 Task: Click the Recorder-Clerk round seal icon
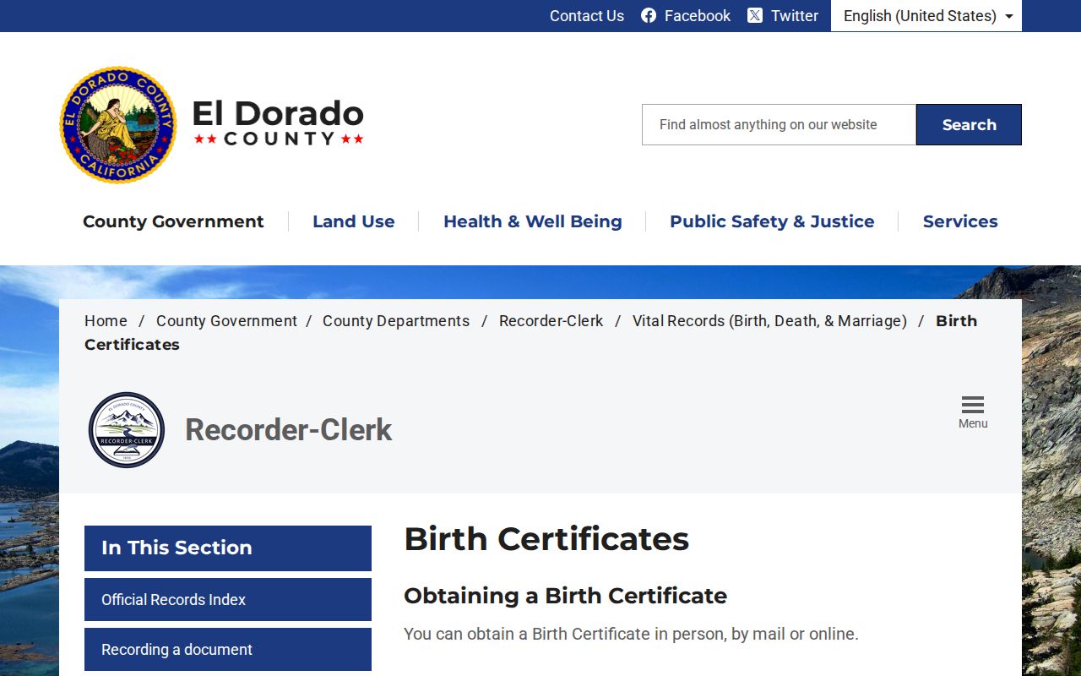(x=127, y=430)
